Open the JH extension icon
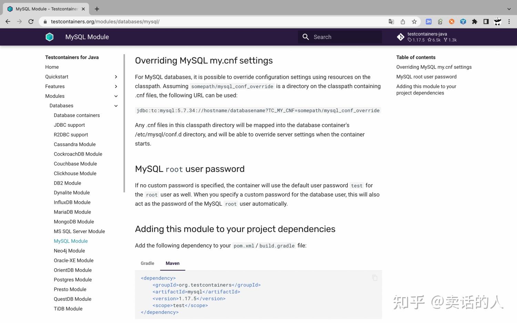 428,22
